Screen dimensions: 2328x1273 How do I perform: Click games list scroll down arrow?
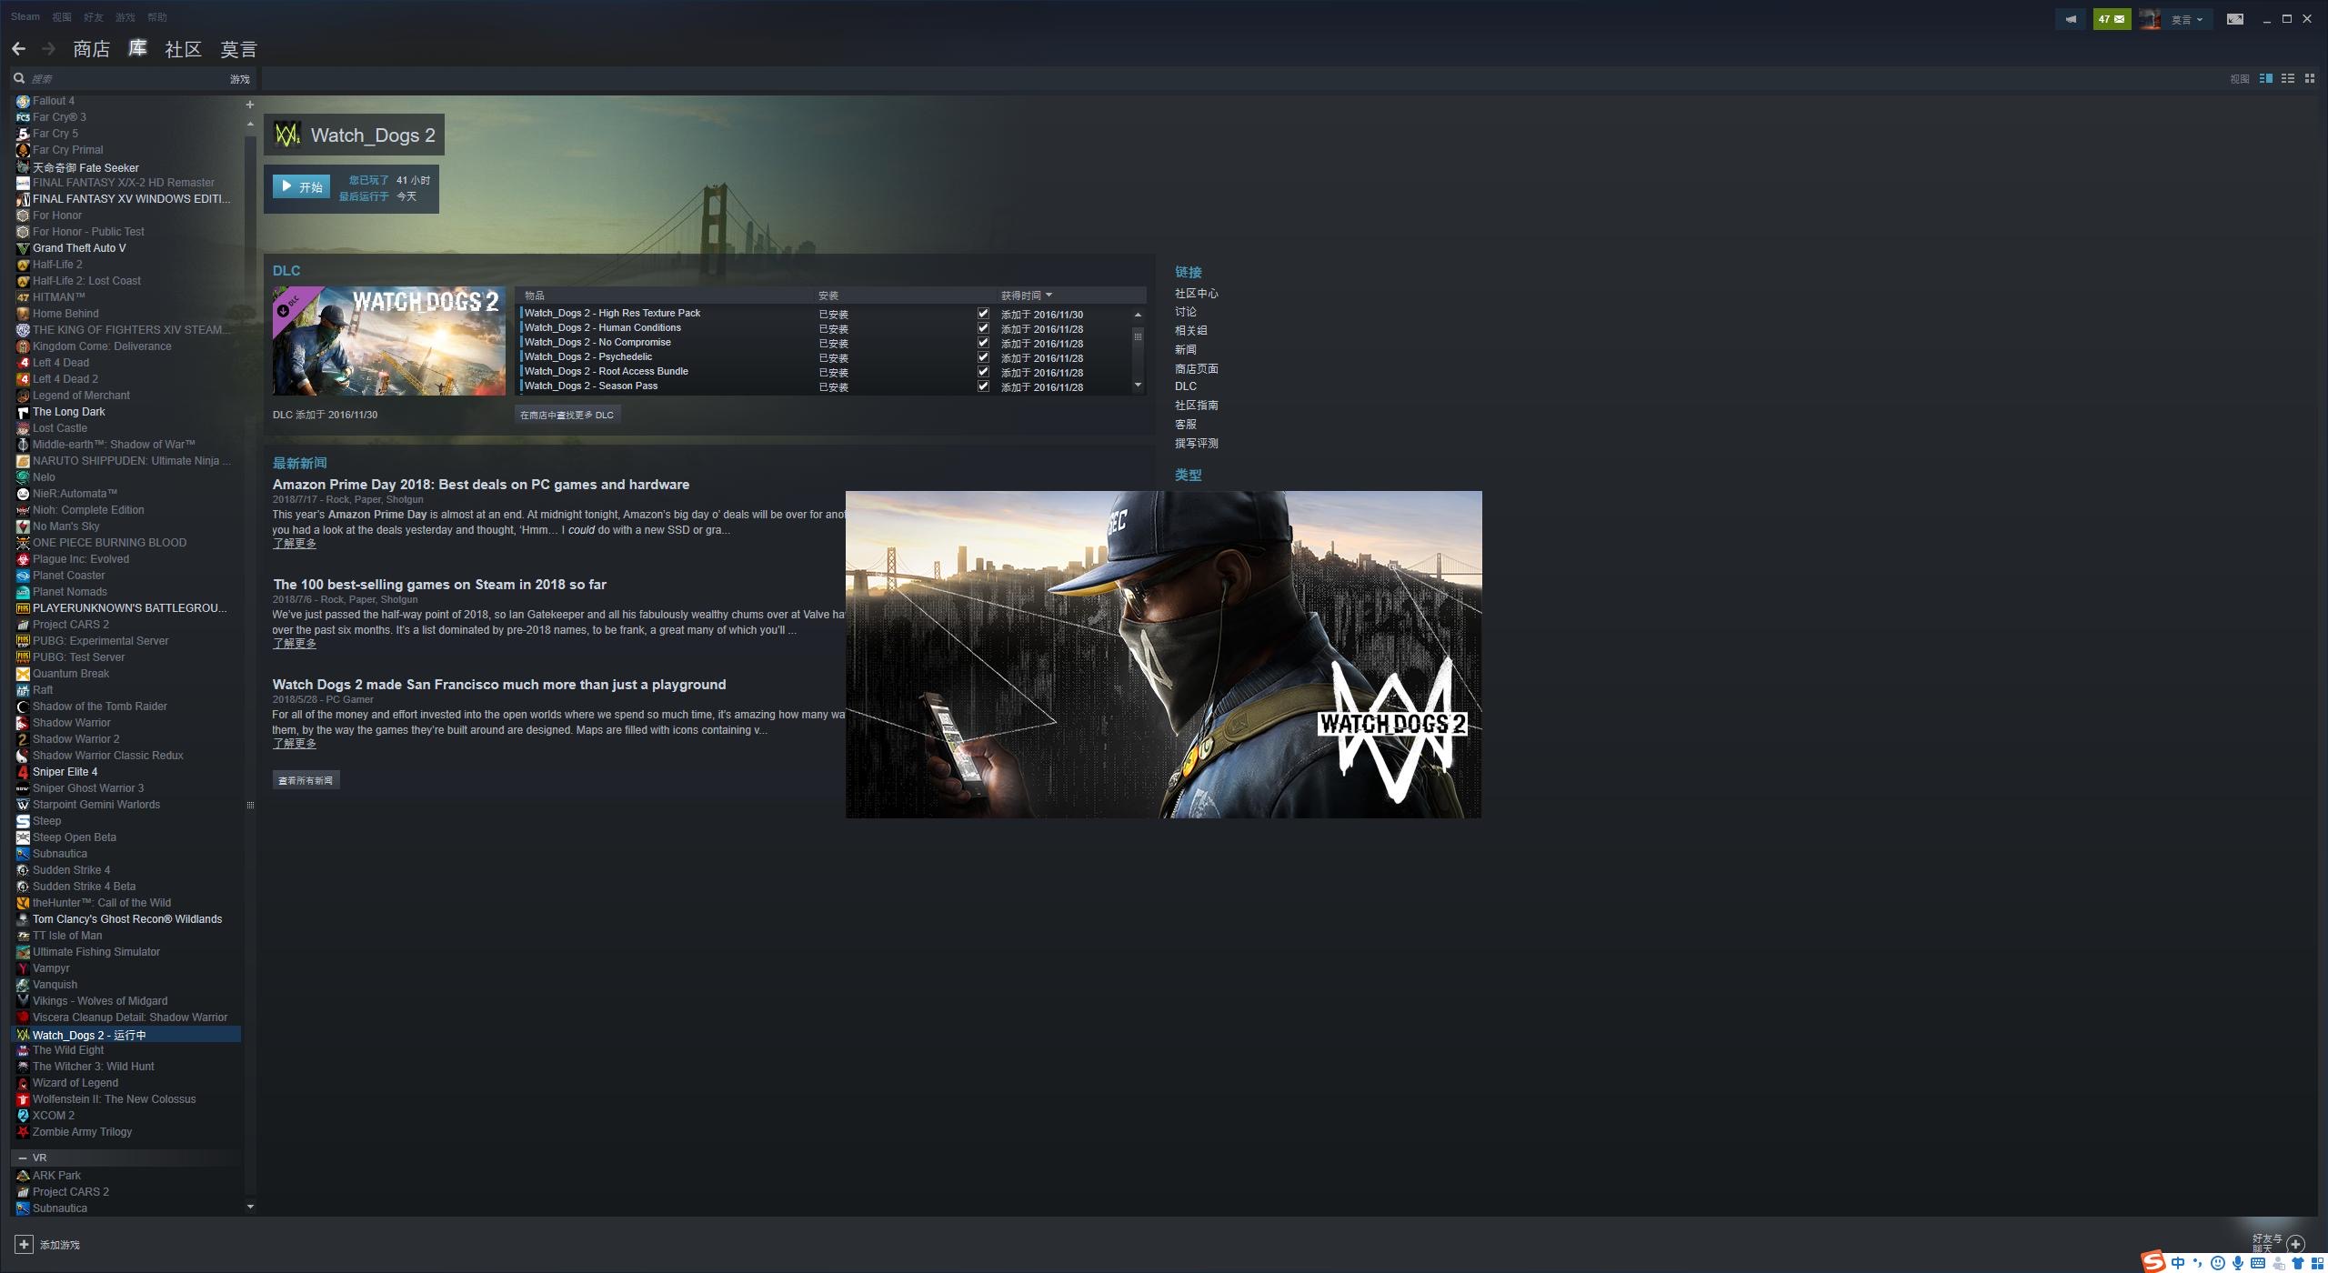pyautogui.click(x=250, y=1207)
